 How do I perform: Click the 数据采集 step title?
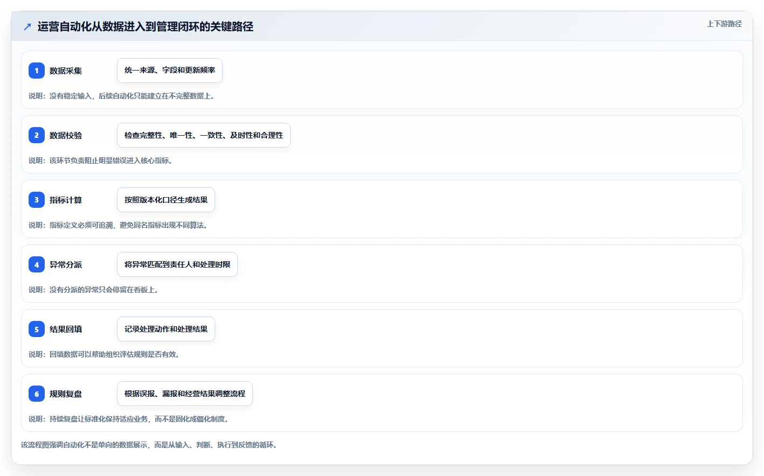pyautogui.click(x=66, y=71)
